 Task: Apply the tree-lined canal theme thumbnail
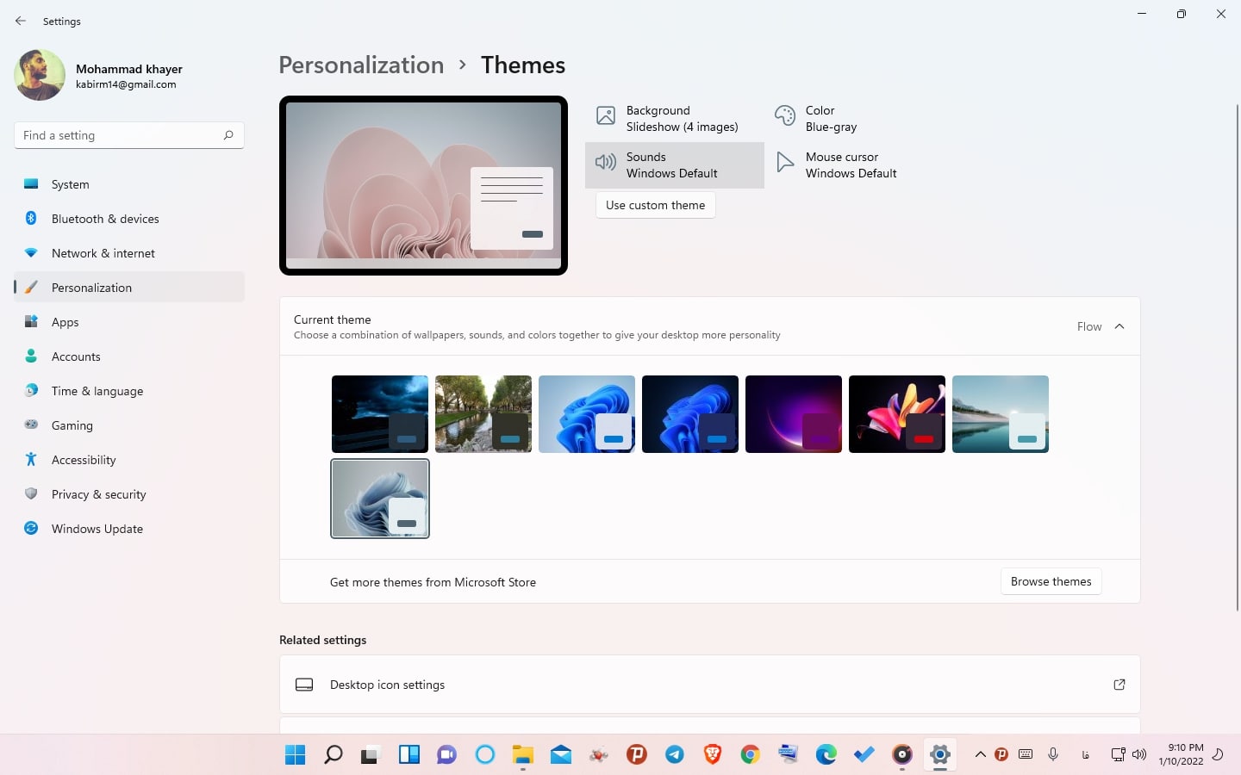click(x=483, y=414)
